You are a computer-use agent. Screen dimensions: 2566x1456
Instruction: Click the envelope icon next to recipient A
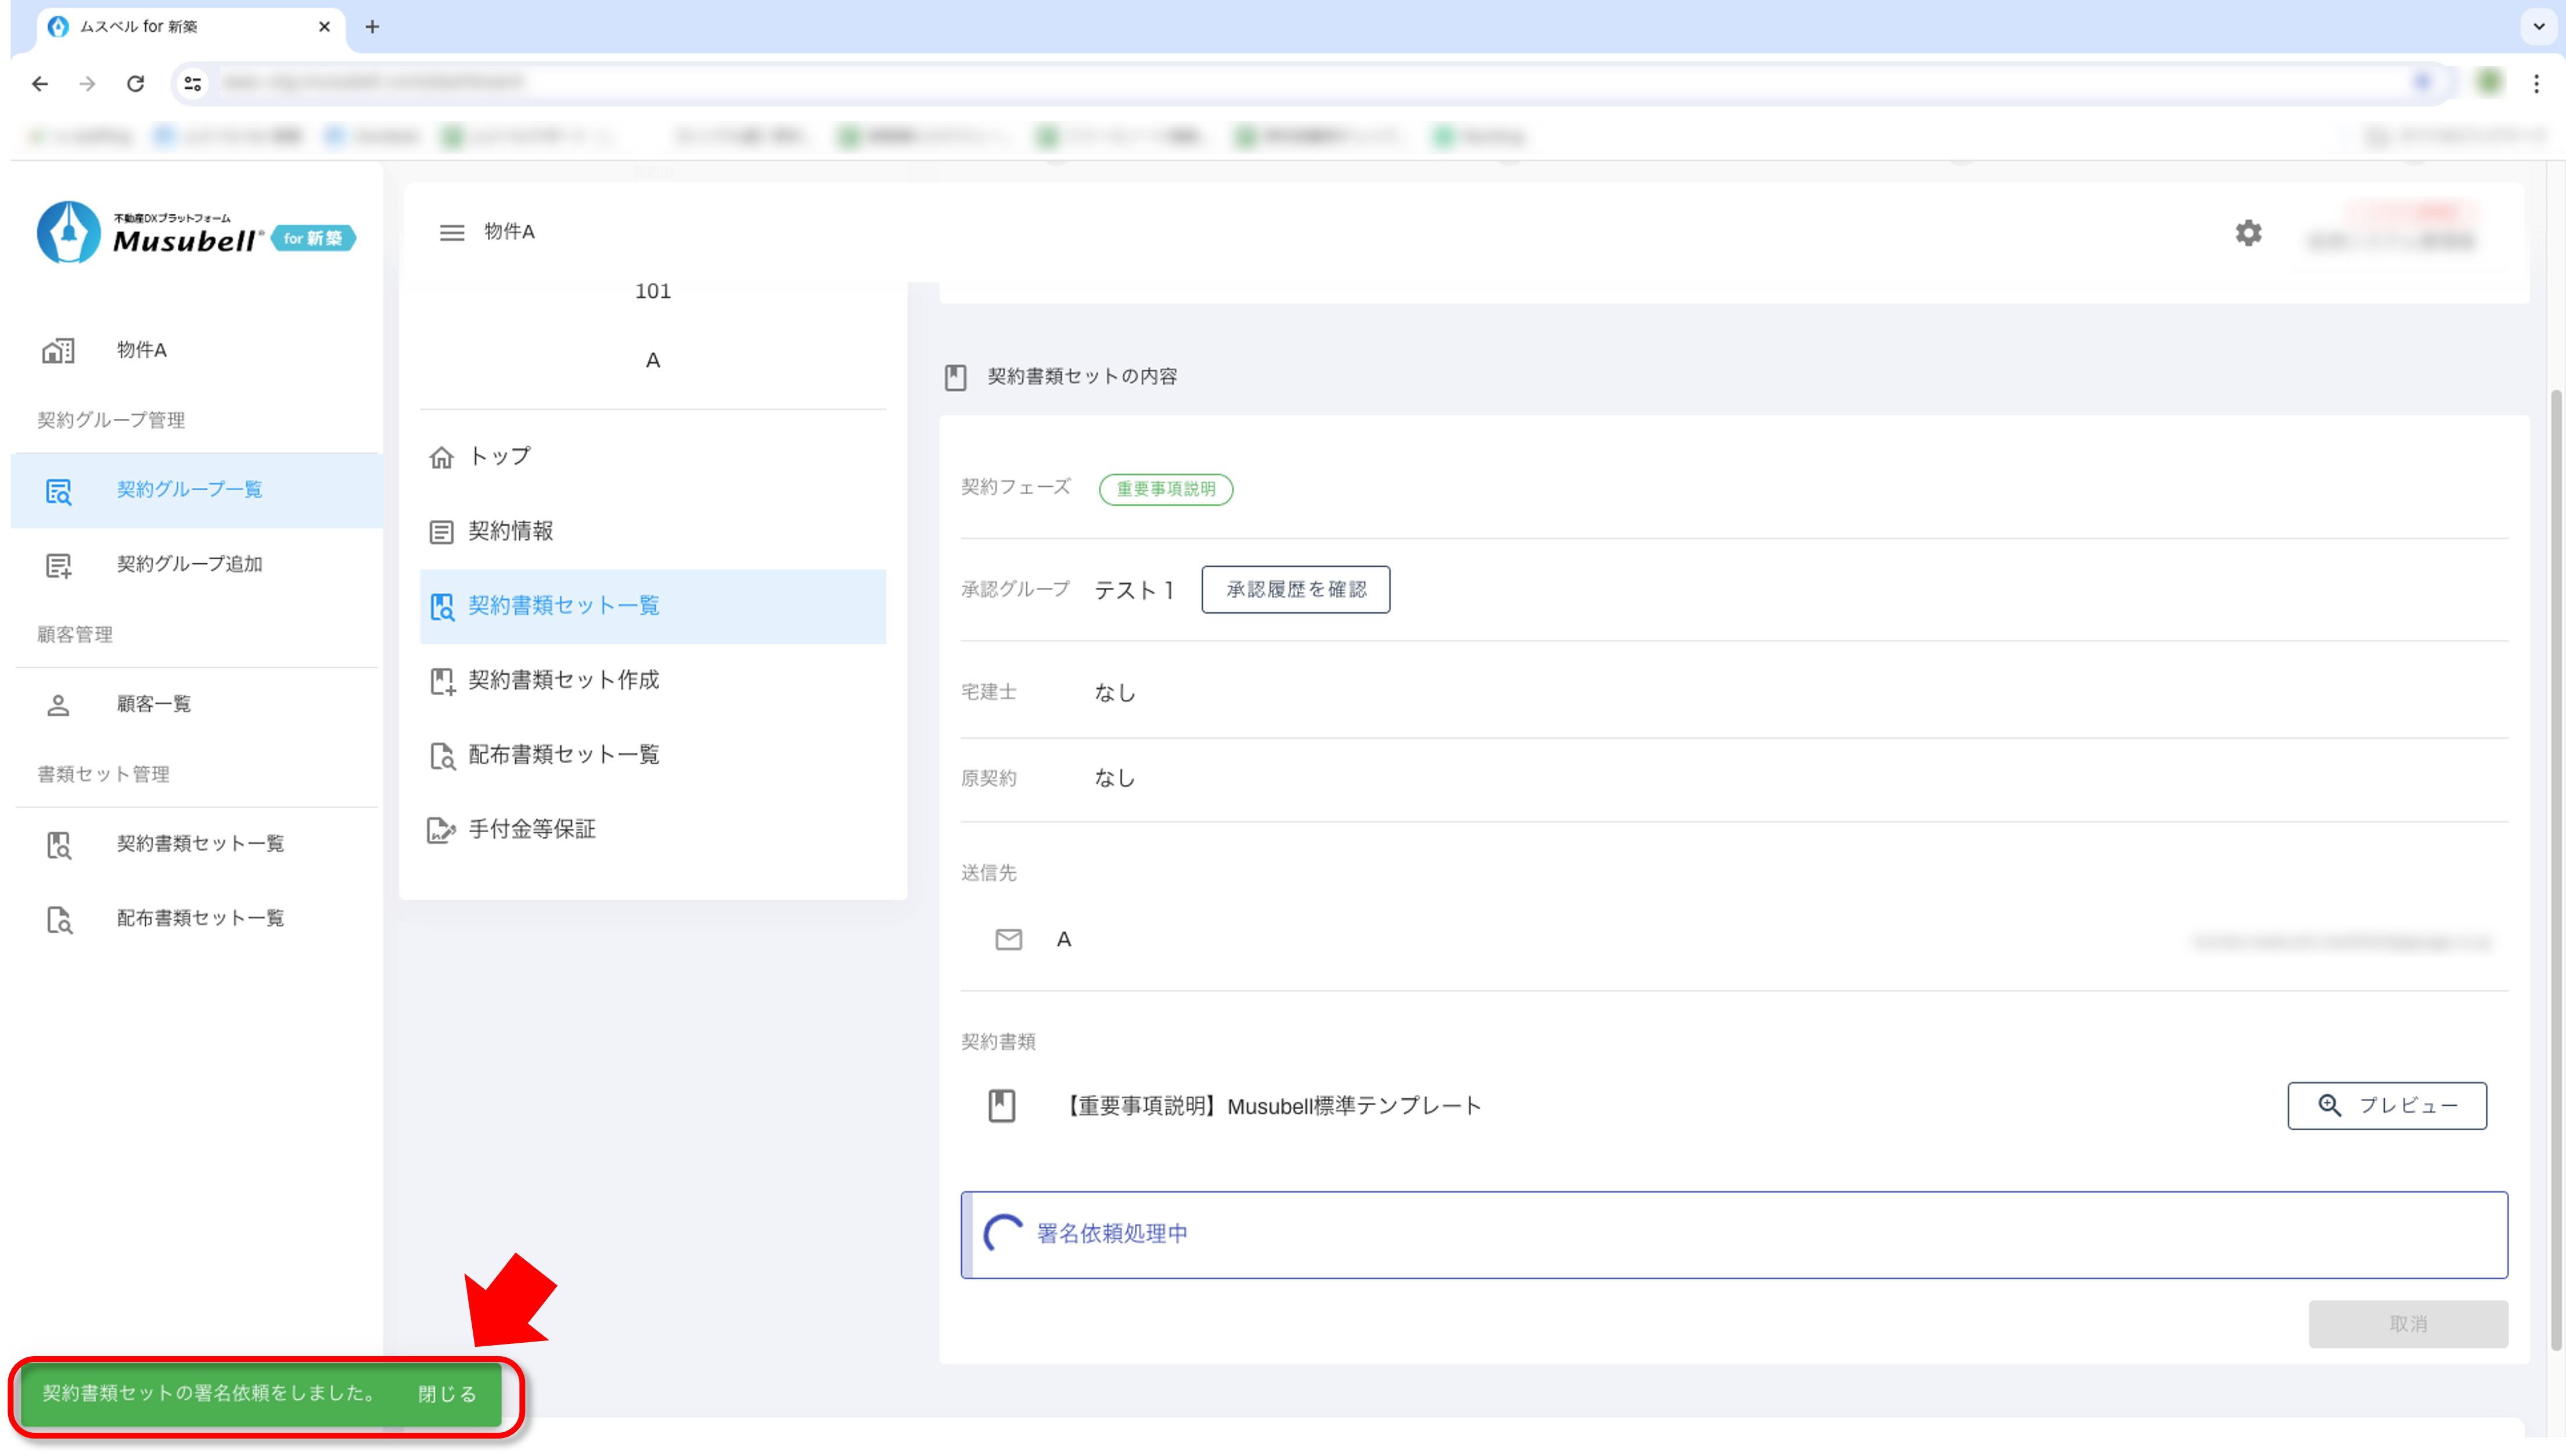pos(1008,939)
